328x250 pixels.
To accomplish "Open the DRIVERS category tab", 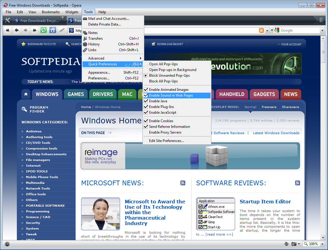I will [103, 94].
